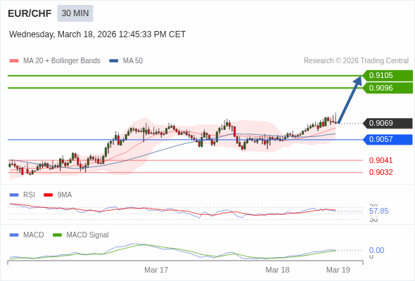Click the red 9MA legend swatch
The image size is (415, 281).
[48, 195]
